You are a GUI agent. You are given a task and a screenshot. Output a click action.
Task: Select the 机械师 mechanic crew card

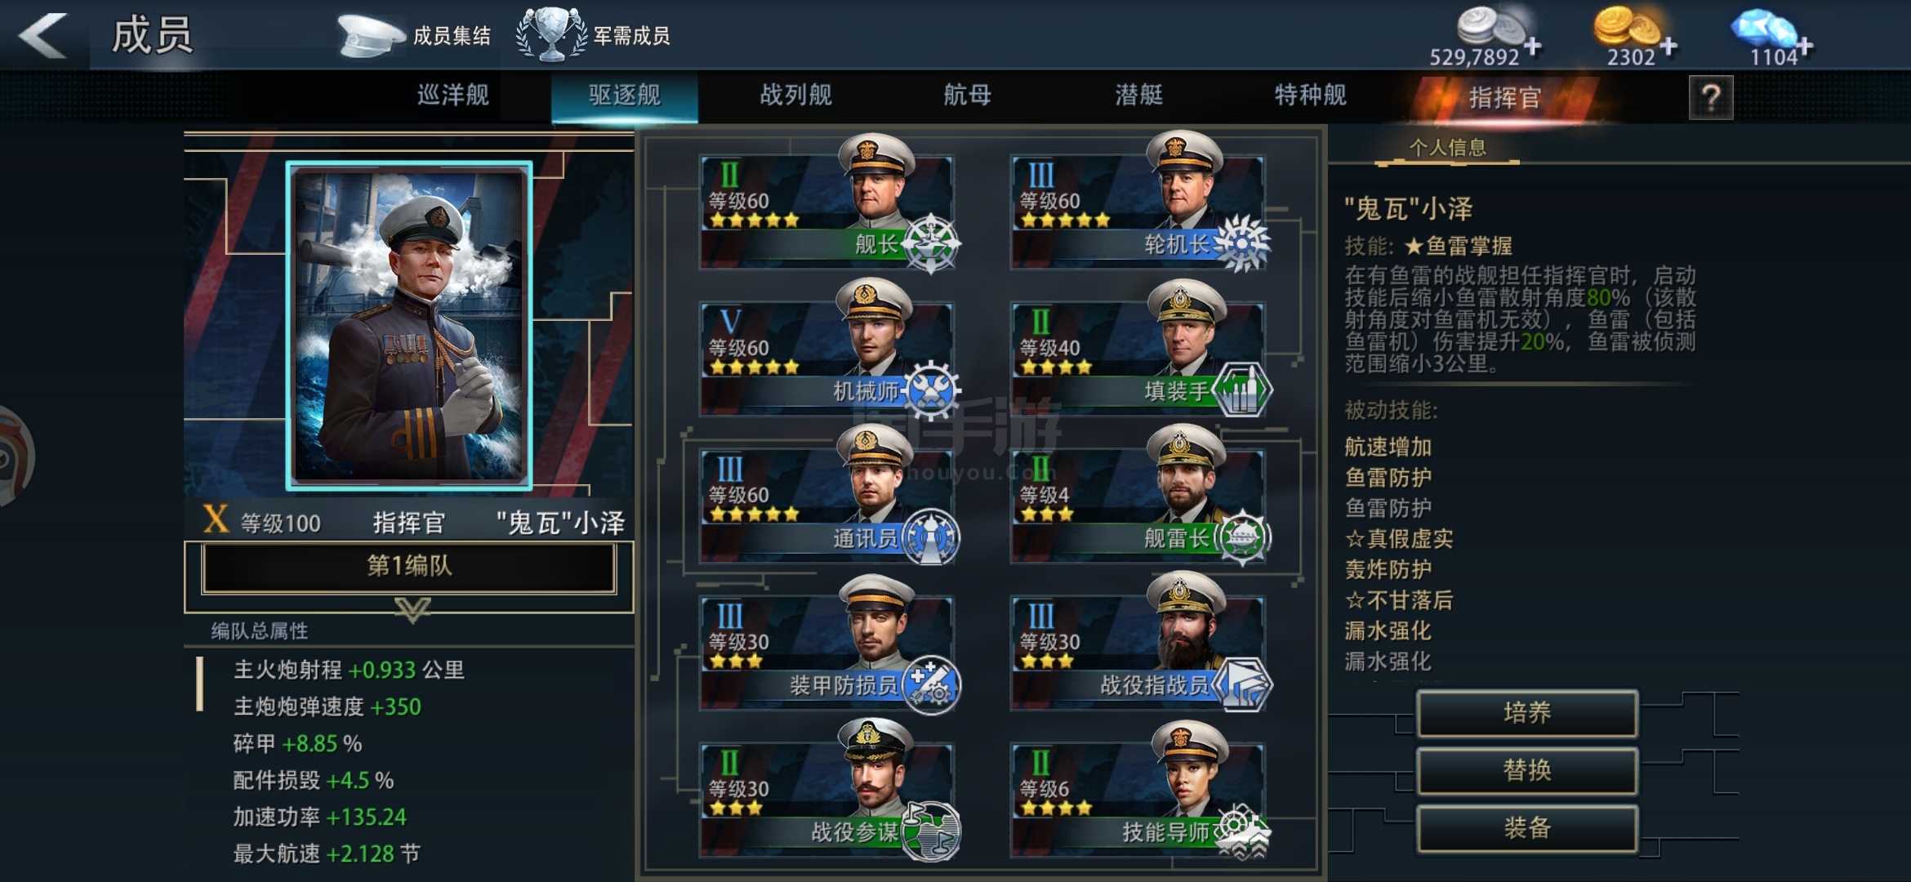(x=826, y=358)
